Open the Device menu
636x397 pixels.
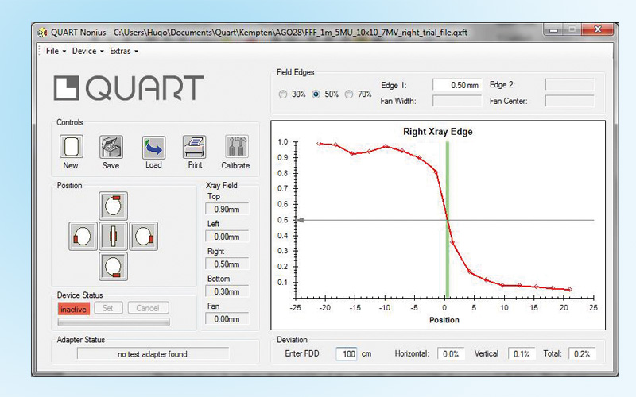87,51
